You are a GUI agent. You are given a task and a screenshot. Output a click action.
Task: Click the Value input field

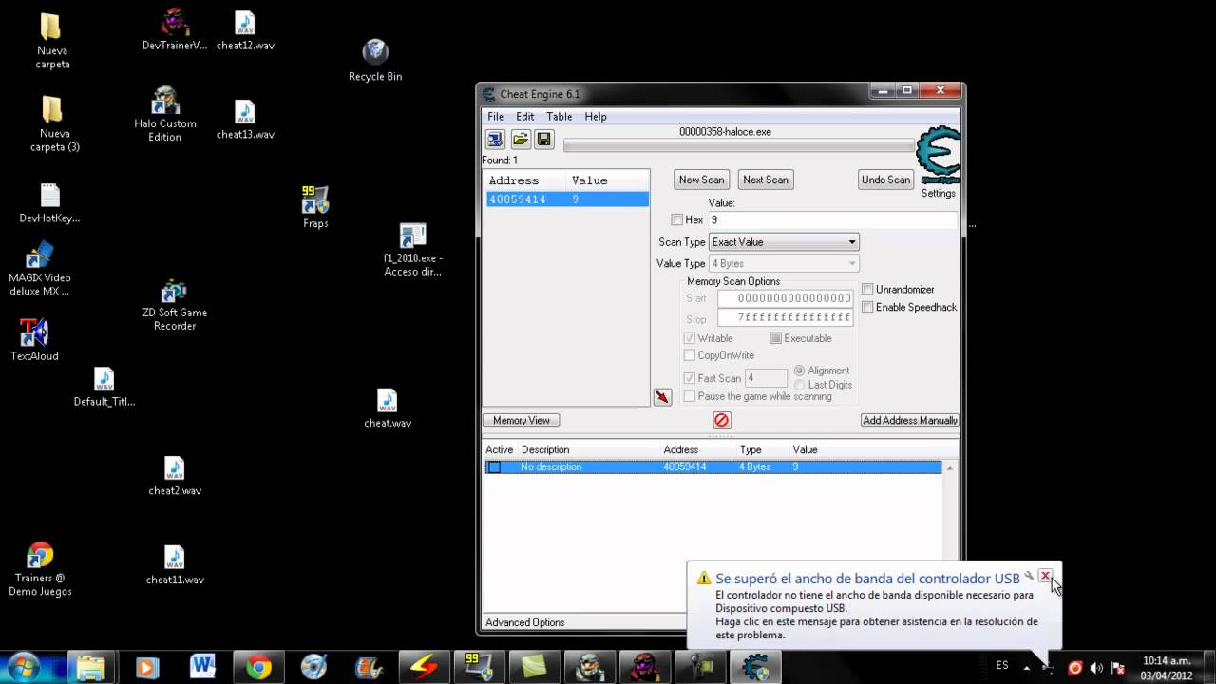(832, 219)
